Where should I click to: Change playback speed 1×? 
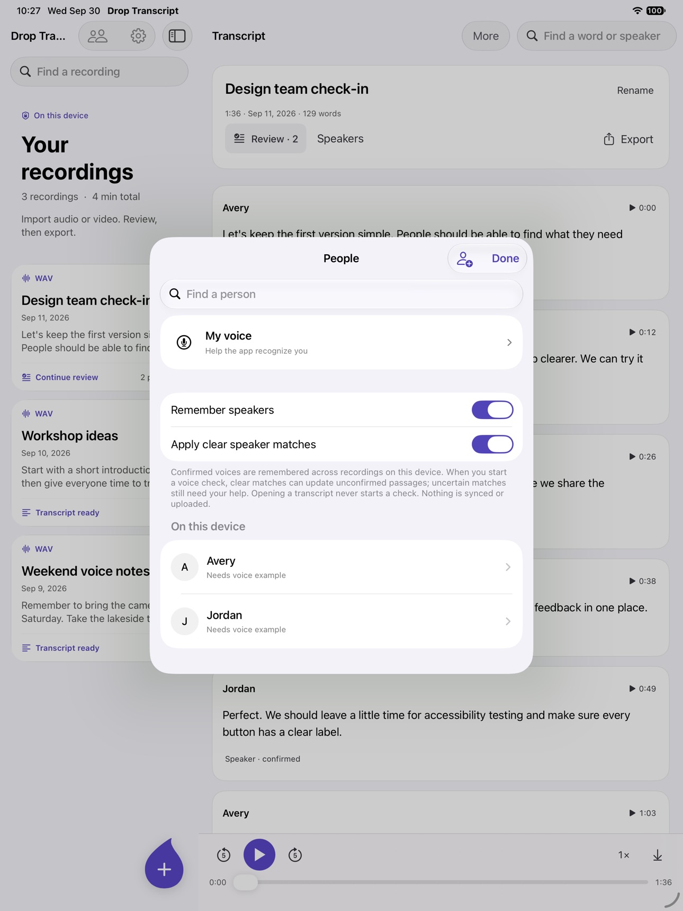624,855
